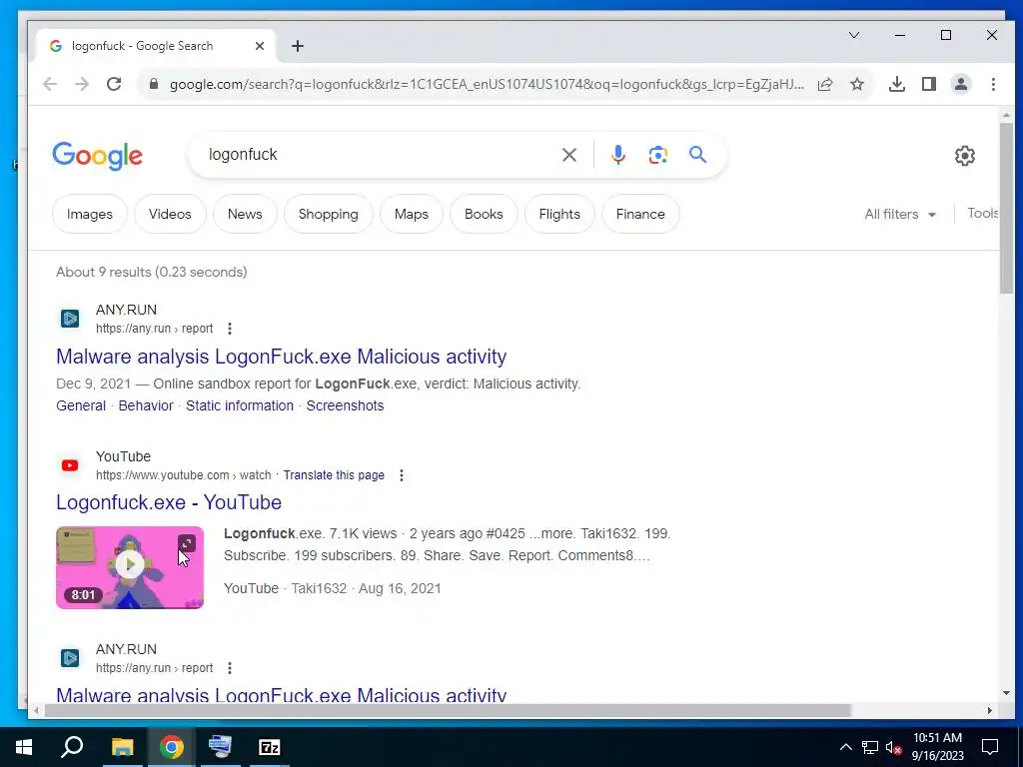Search by image with camera icon
1023x767 pixels.
(x=657, y=155)
